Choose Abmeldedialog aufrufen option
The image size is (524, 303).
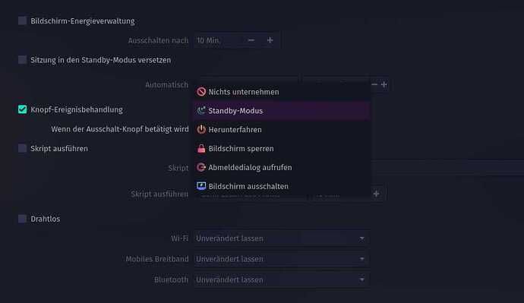tap(282, 167)
